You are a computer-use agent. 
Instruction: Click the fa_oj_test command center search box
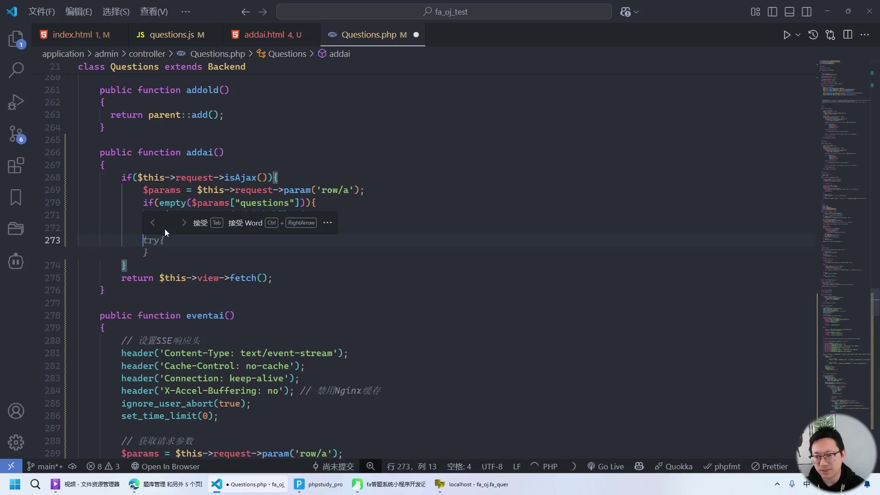pyautogui.click(x=444, y=12)
